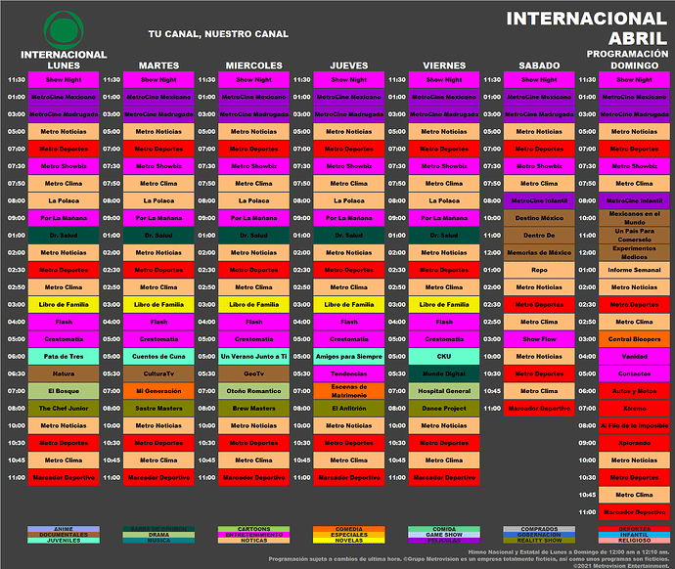Viewport: 675px width, 569px height.
Task: Click the DEPORTES legend color swatch
Action: 635,529
